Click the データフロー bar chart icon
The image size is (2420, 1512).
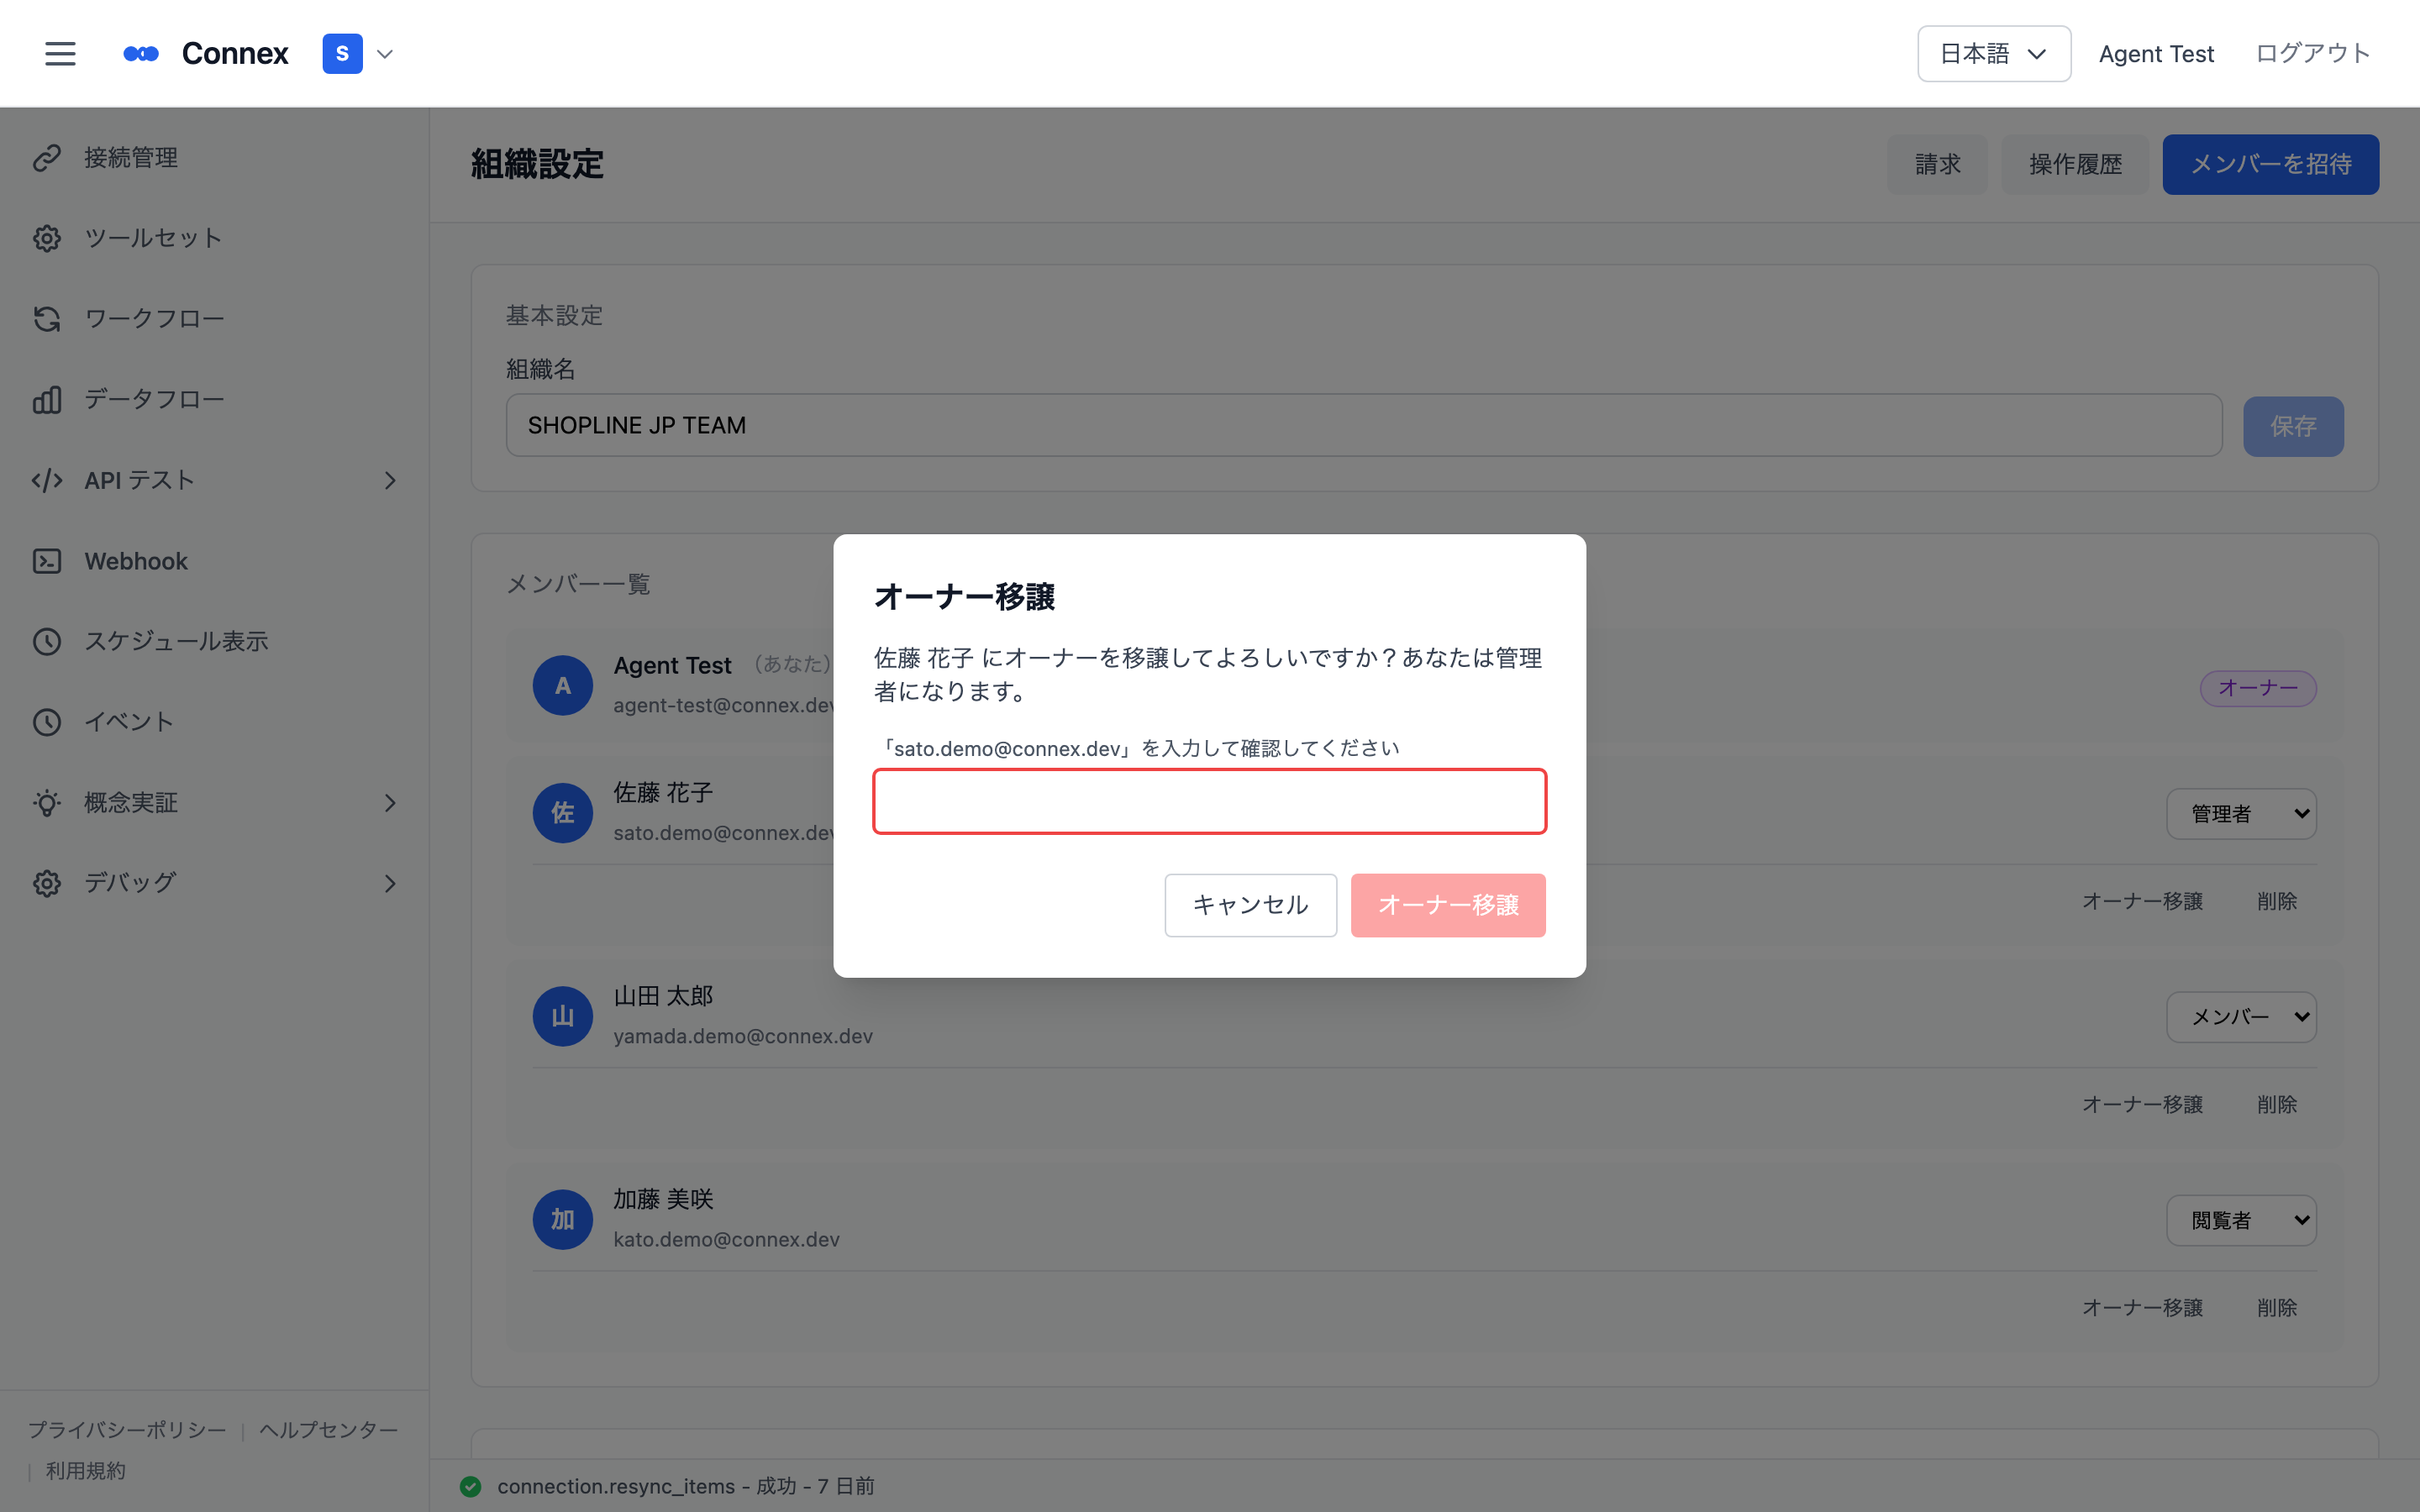click(47, 400)
